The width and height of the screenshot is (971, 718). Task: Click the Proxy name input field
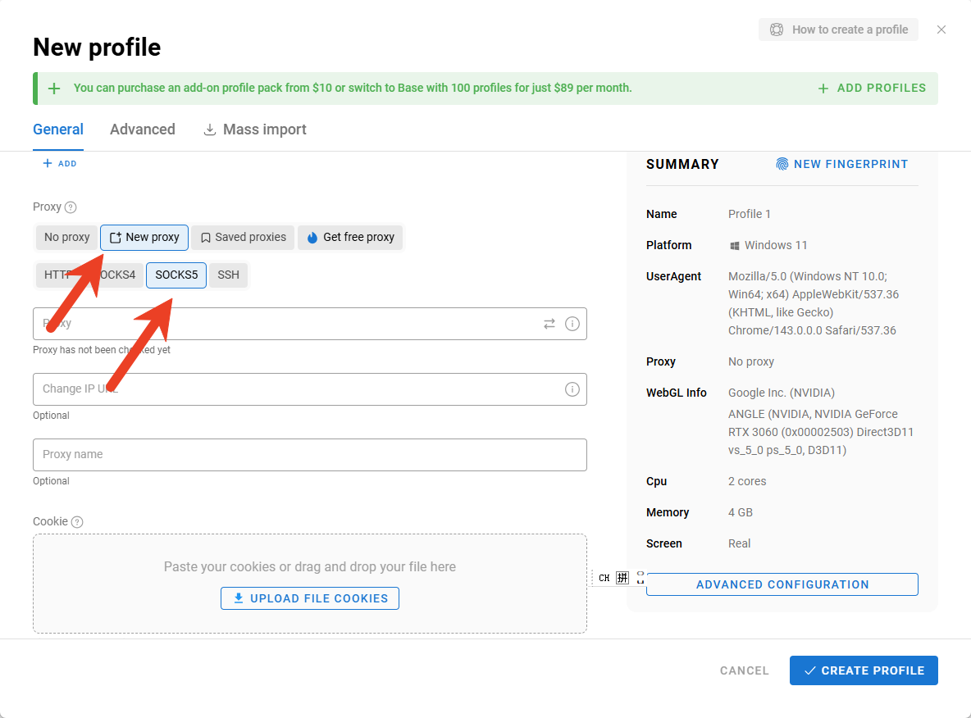tap(309, 455)
